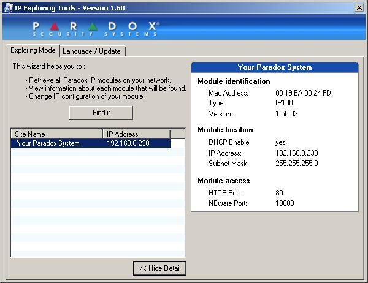Sort by the IP Address column header
The width and height of the screenshot is (368, 283).
(135, 134)
